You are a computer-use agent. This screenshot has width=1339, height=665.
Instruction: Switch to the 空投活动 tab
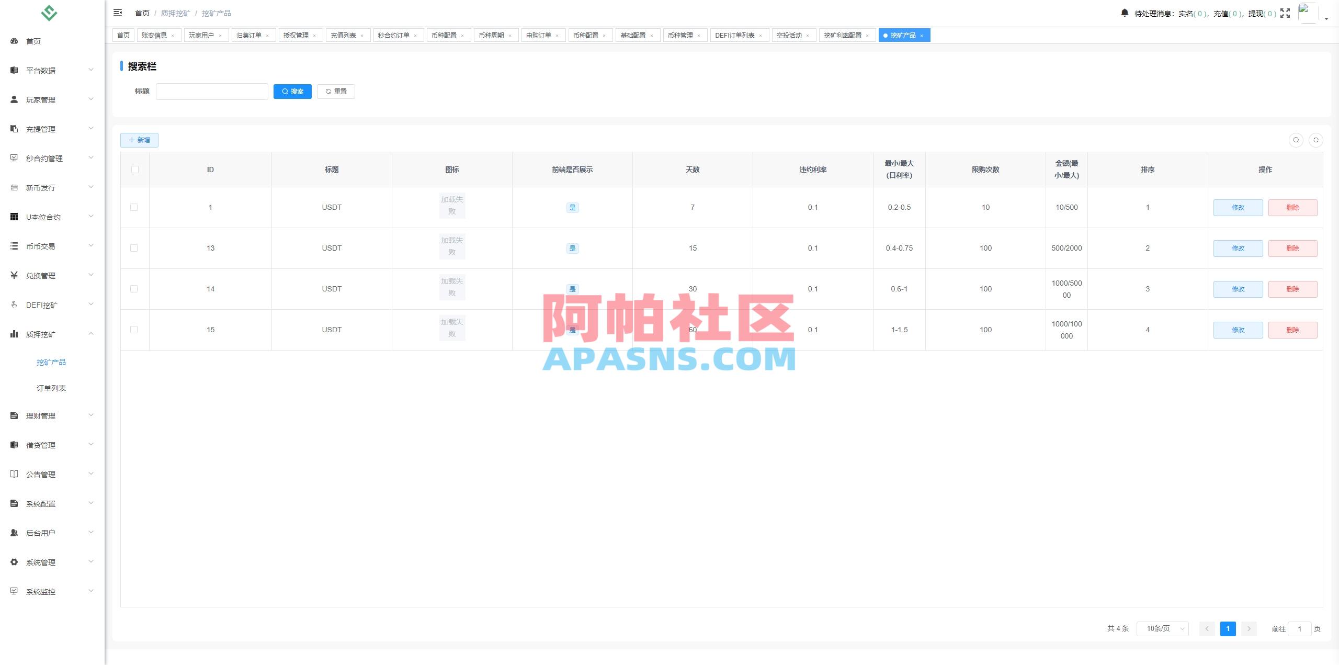click(x=790, y=35)
